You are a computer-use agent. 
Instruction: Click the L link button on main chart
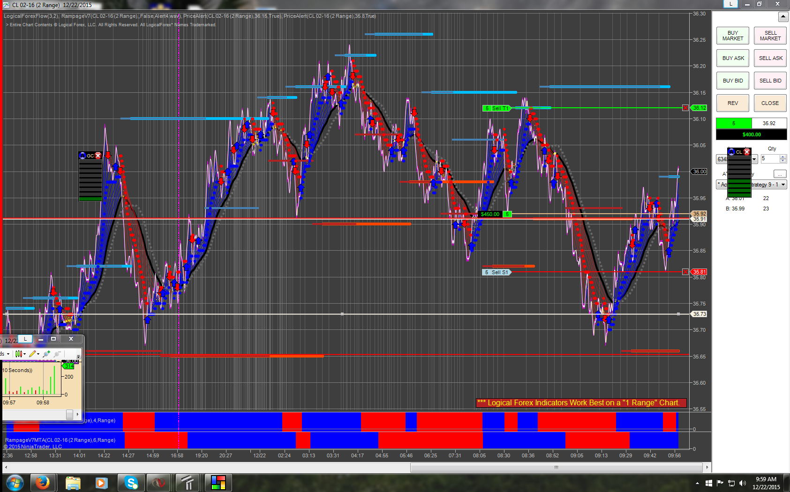pyautogui.click(x=730, y=4)
